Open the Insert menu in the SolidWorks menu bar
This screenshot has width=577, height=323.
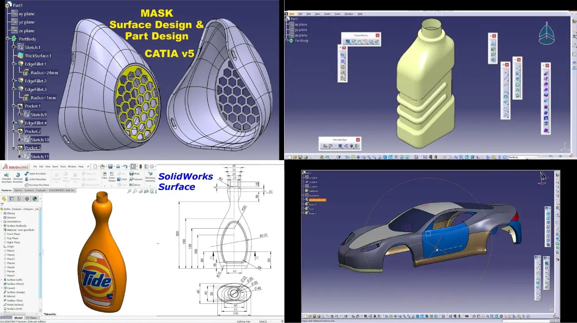pos(55,166)
